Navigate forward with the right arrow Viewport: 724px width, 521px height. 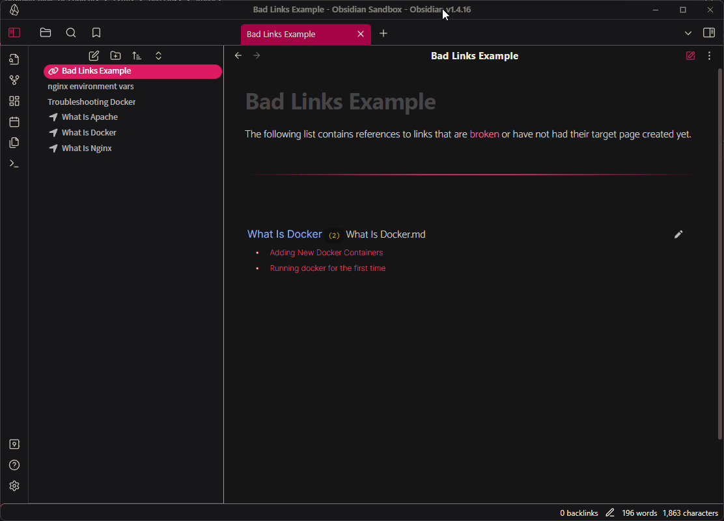pos(257,56)
